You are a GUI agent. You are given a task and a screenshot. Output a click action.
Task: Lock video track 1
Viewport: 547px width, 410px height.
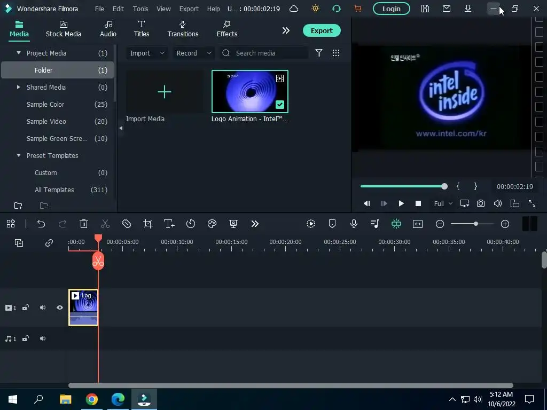(x=26, y=308)
